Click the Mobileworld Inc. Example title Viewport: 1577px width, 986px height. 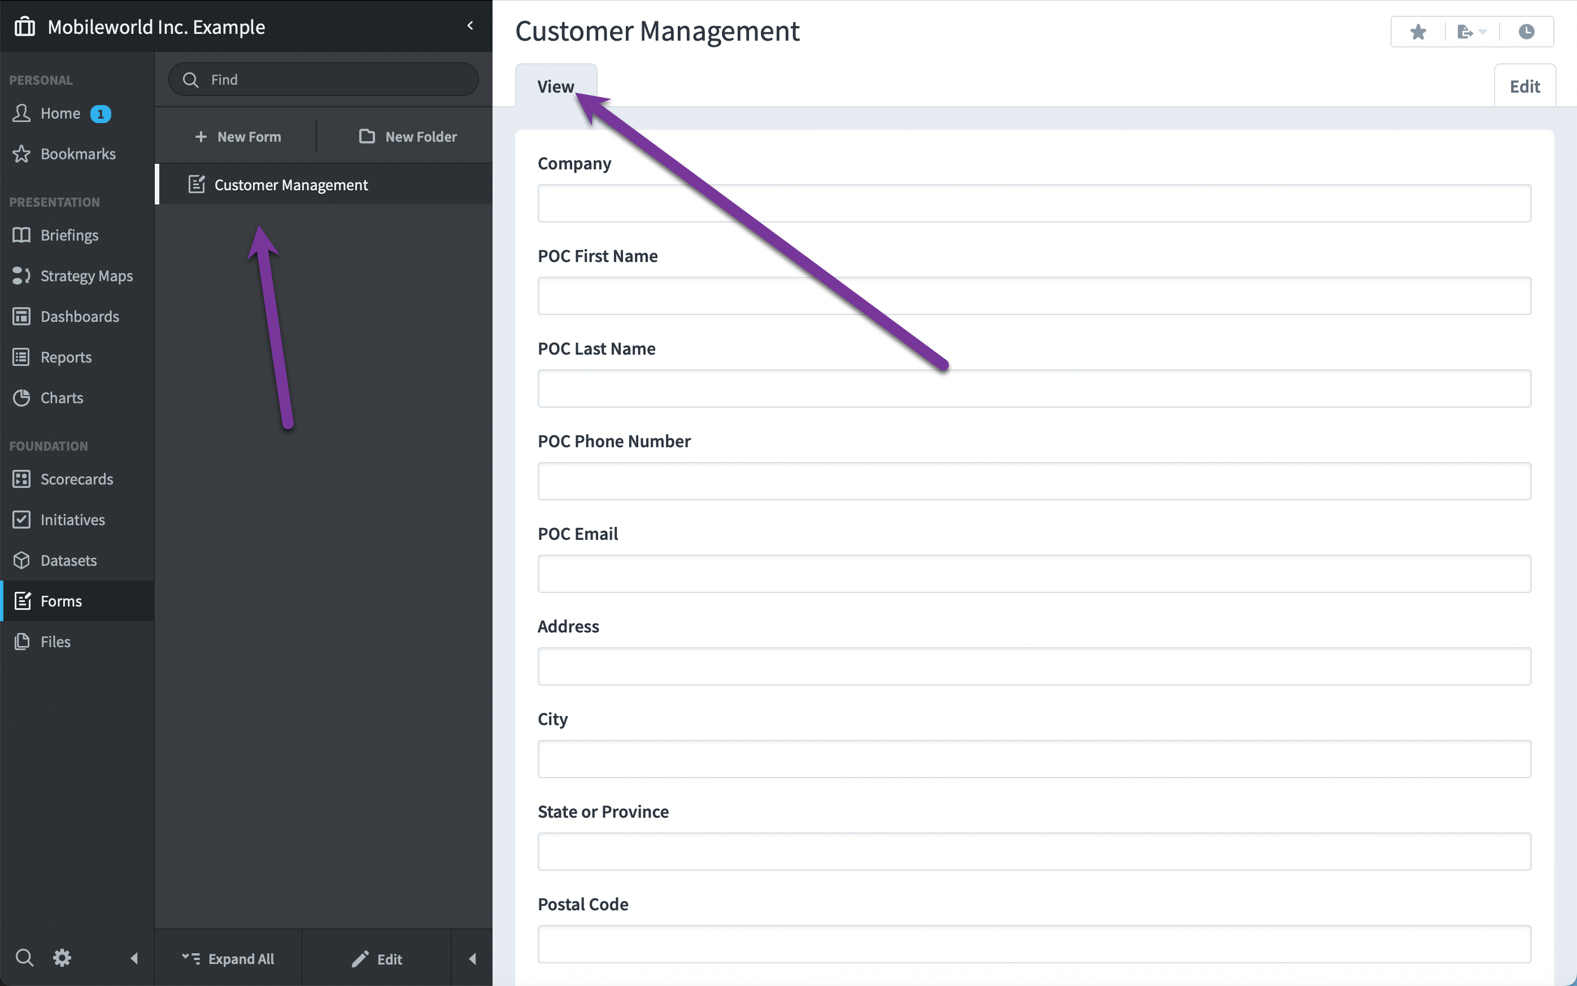(156, 27)
